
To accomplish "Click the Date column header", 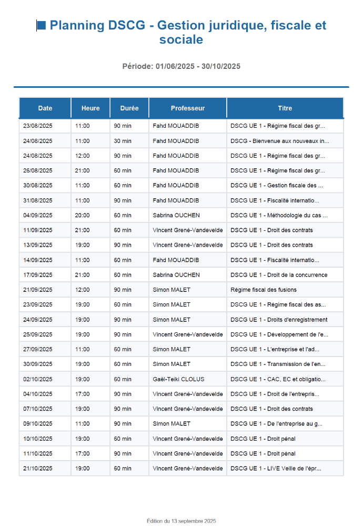I will point(45,108).
